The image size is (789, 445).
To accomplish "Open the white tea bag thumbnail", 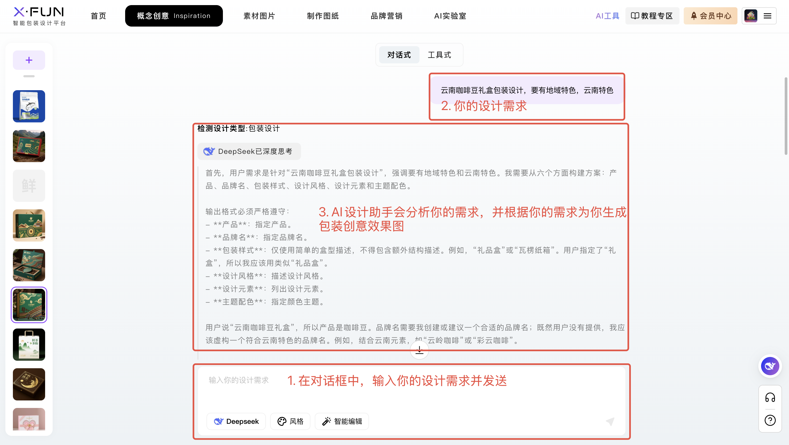I will click(x=29, y=345).
